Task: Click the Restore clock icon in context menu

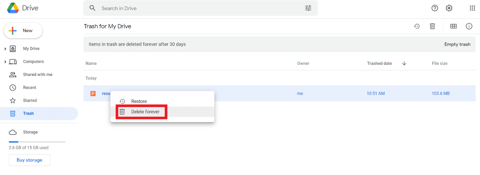Action: pos(122,101)
